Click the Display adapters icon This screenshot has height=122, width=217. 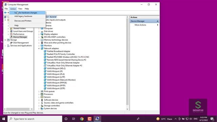click(42, 34)
